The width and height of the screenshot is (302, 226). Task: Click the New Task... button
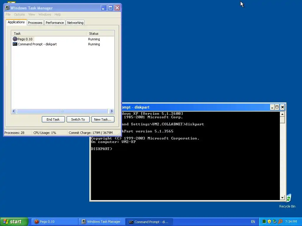pos(103,119)
